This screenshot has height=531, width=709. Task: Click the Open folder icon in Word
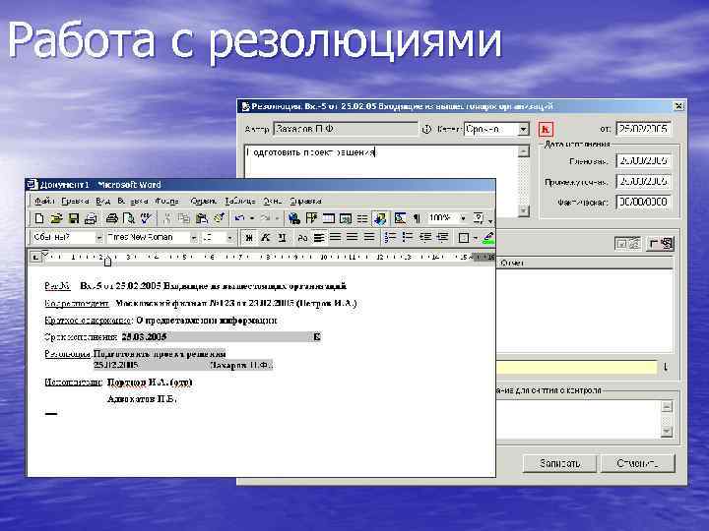pyautogui.click(x=56, y=219)
